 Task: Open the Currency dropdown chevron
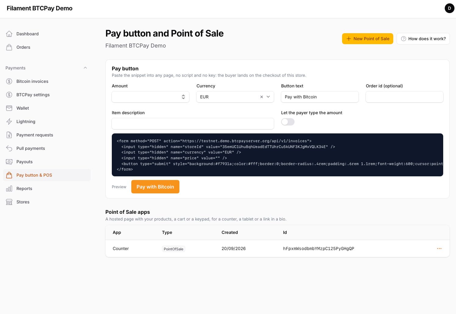pyautogui.click(x=268, y=97)
